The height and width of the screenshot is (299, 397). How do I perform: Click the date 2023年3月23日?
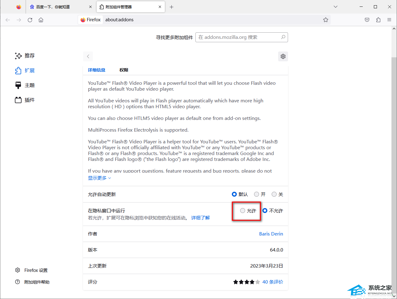(x=266, y=266)
